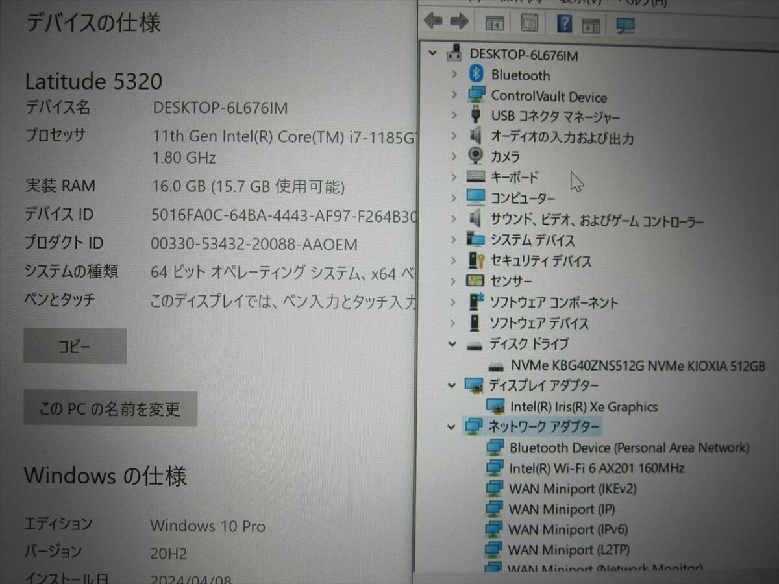779x584 pixels.
Task: Click the Back navigation arrow in Device Manager
Action: (433, 21)
